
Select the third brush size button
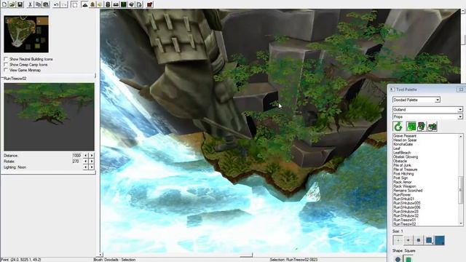pyautogui.click(x=419, y=240)
